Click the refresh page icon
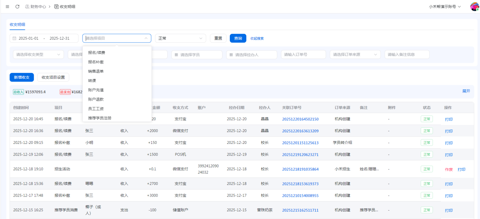 pos(17,7)
